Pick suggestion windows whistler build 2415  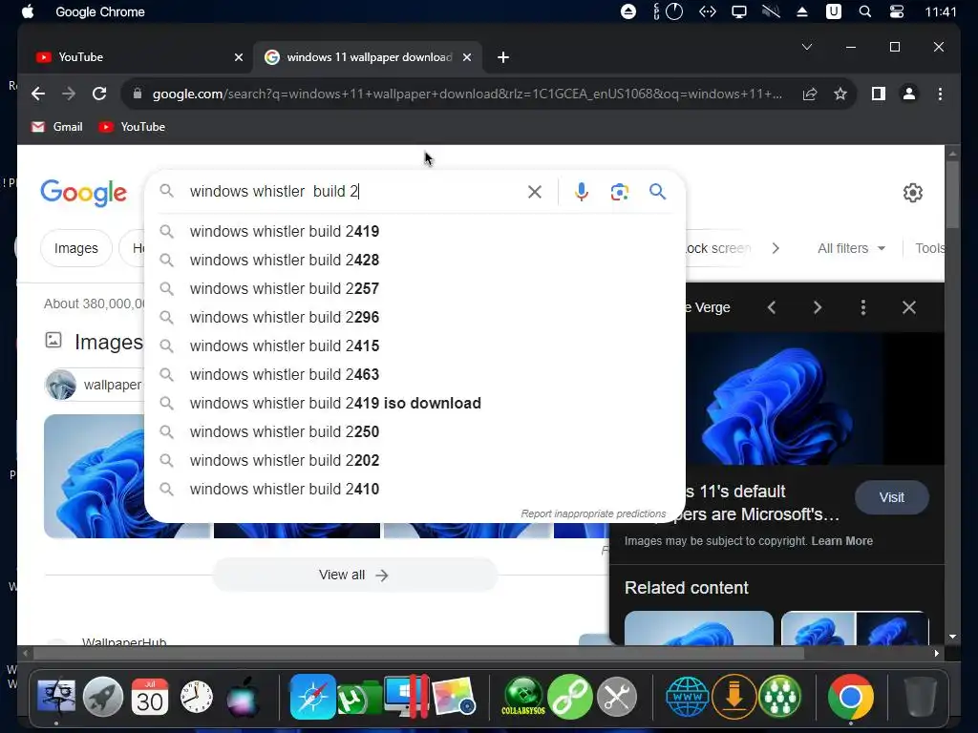pos(415,346)
